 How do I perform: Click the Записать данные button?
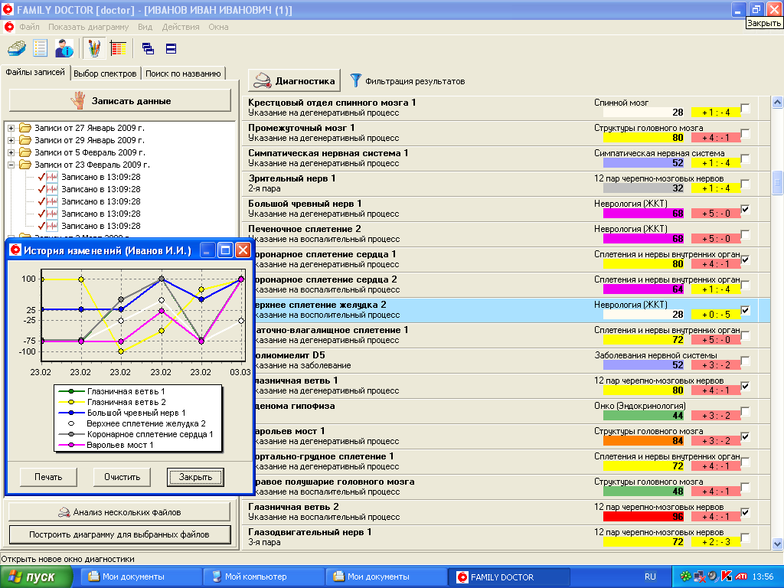(x=120, y=100)
